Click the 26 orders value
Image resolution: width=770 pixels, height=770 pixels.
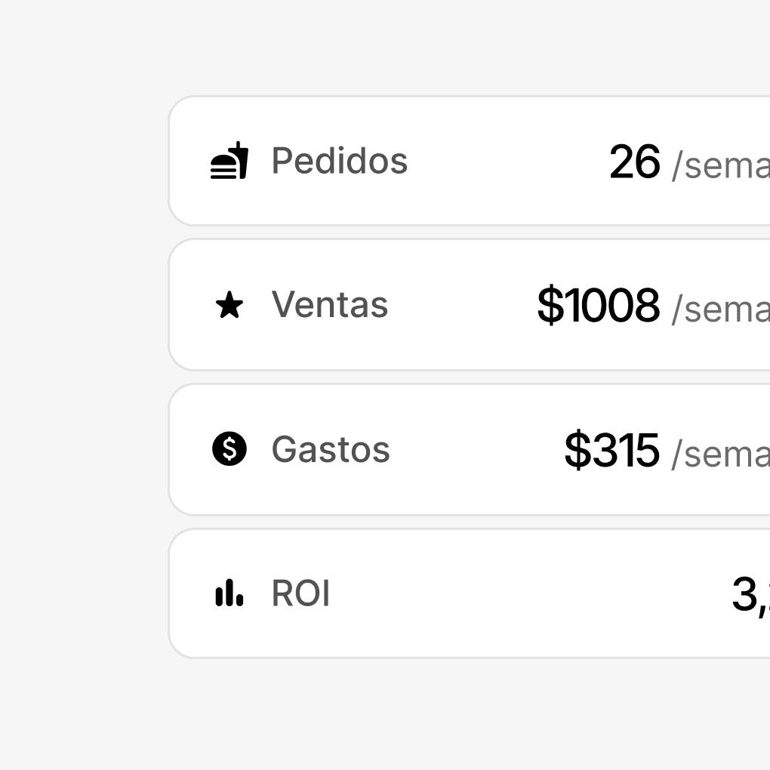pyautogui.click(x=634, y=162)
